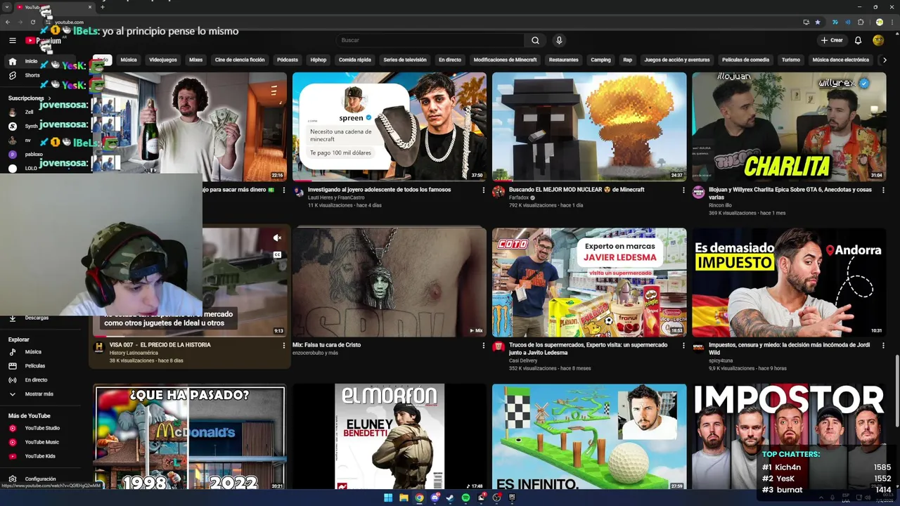Expand Mostrar más in Explorar
The width and height of the screenshot is (900, 506).
pyautogui.click(x=39, y=394)
